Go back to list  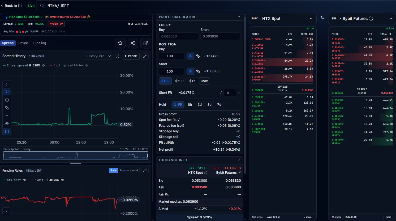coord(12,6)
